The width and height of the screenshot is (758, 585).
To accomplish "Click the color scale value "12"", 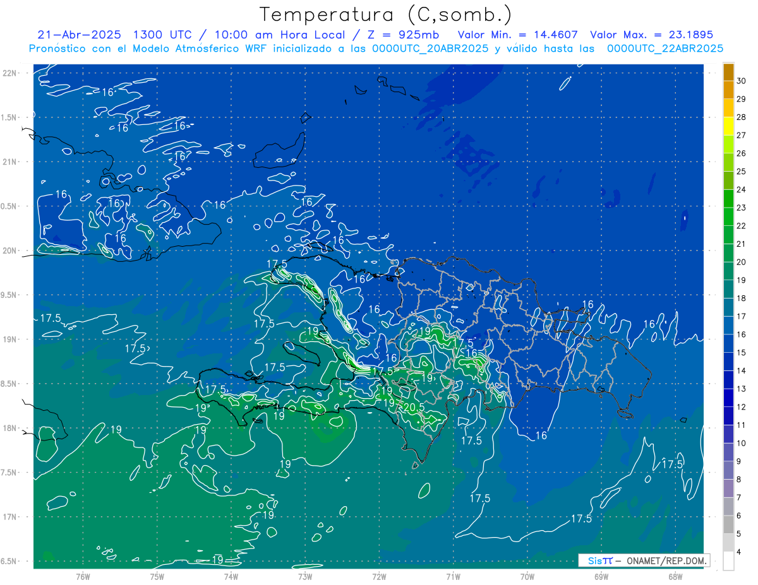I will click(742, 407).
